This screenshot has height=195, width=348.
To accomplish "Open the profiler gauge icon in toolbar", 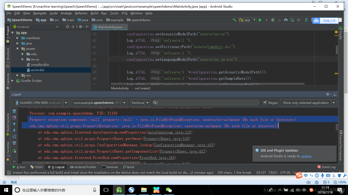I will point(286,20).
